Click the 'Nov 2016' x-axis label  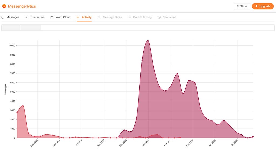pyautogui.click(x=34, y=143)
